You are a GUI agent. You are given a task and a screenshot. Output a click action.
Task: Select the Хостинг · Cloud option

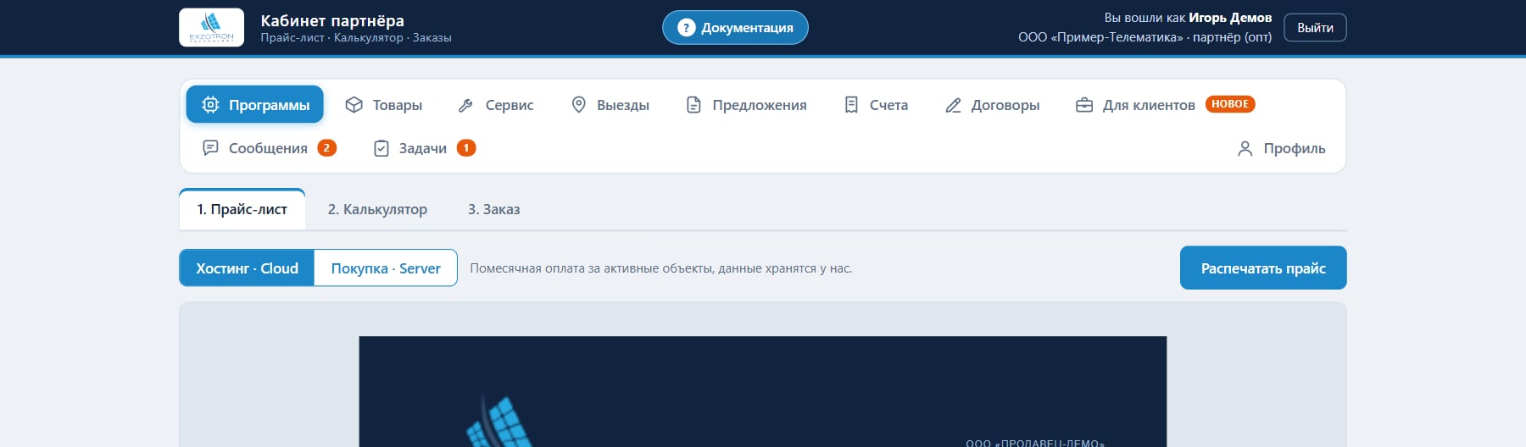(247, 268)
